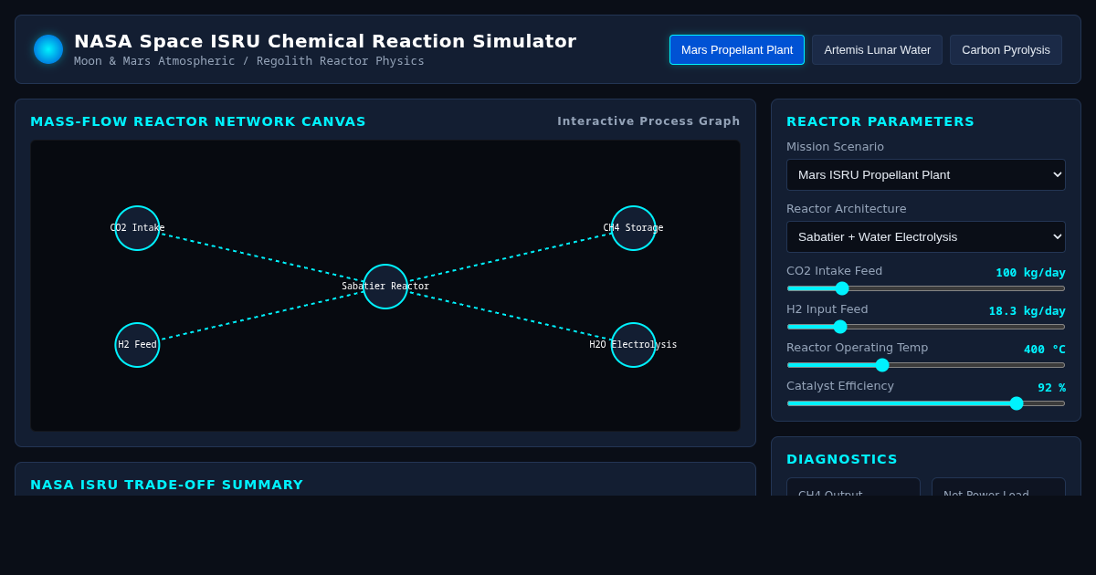Click the NASA ISRU Trade-Off Summary heading
1096x575 pixels.
coord(167,485)
